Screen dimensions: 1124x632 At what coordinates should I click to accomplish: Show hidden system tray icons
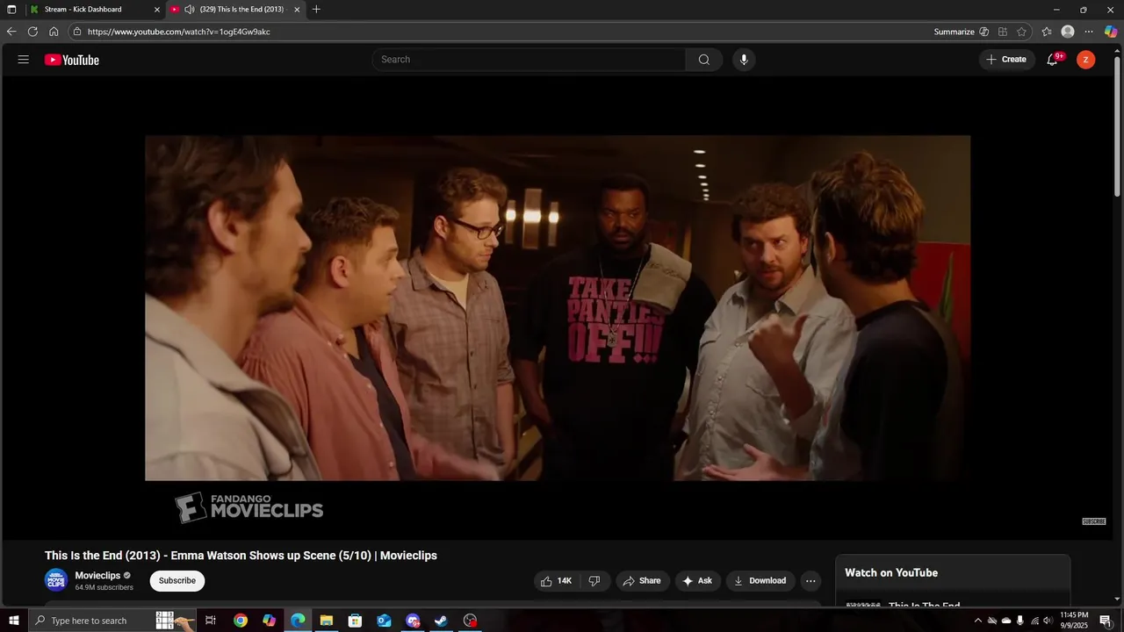tap(978, 621)
